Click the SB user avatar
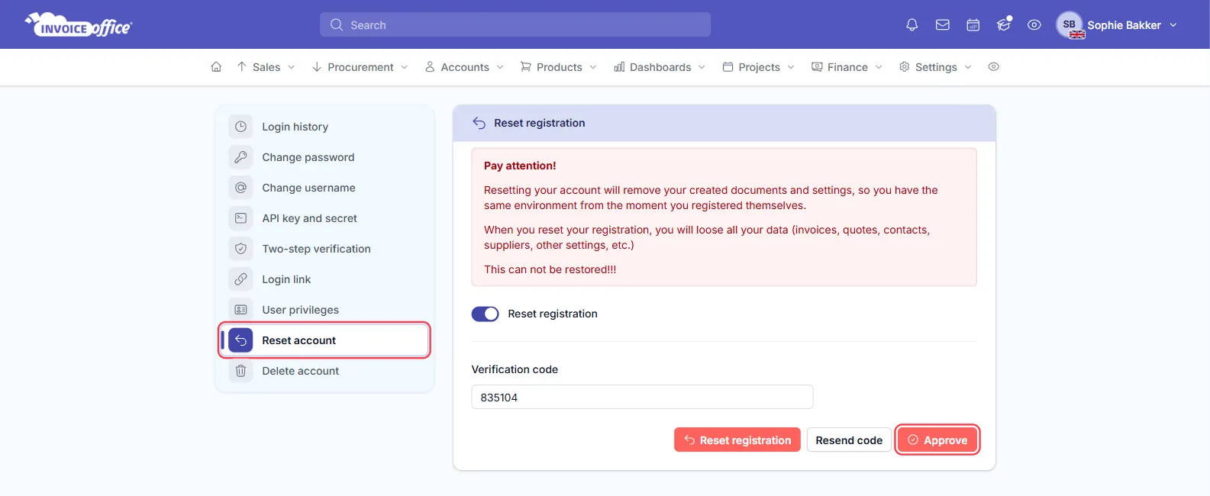Viewport: 1210px width, 496px height. point(1070,24)
